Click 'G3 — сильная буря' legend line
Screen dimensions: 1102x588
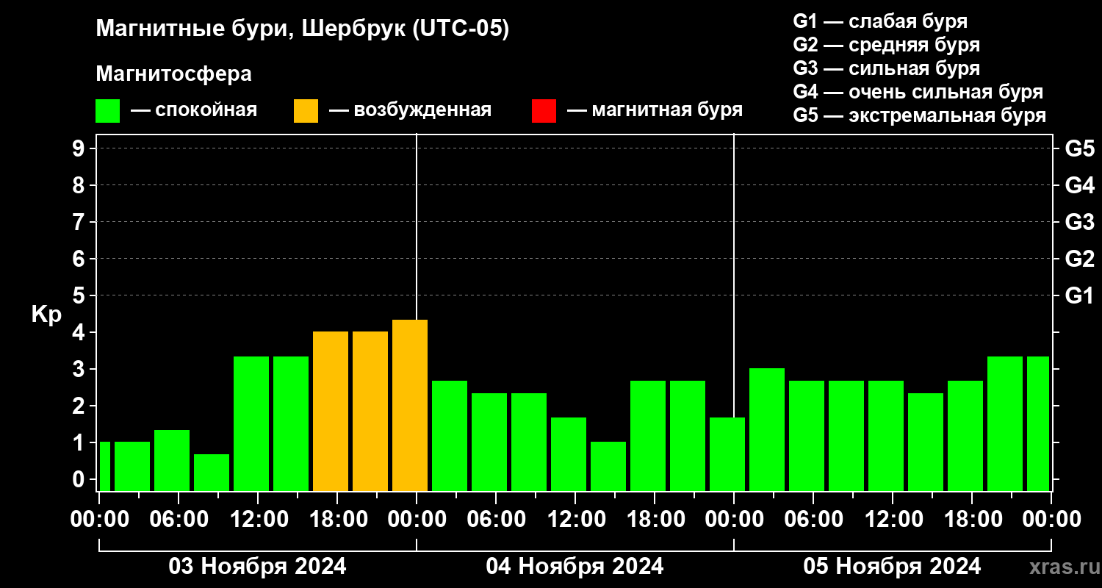tap(886, 68)
